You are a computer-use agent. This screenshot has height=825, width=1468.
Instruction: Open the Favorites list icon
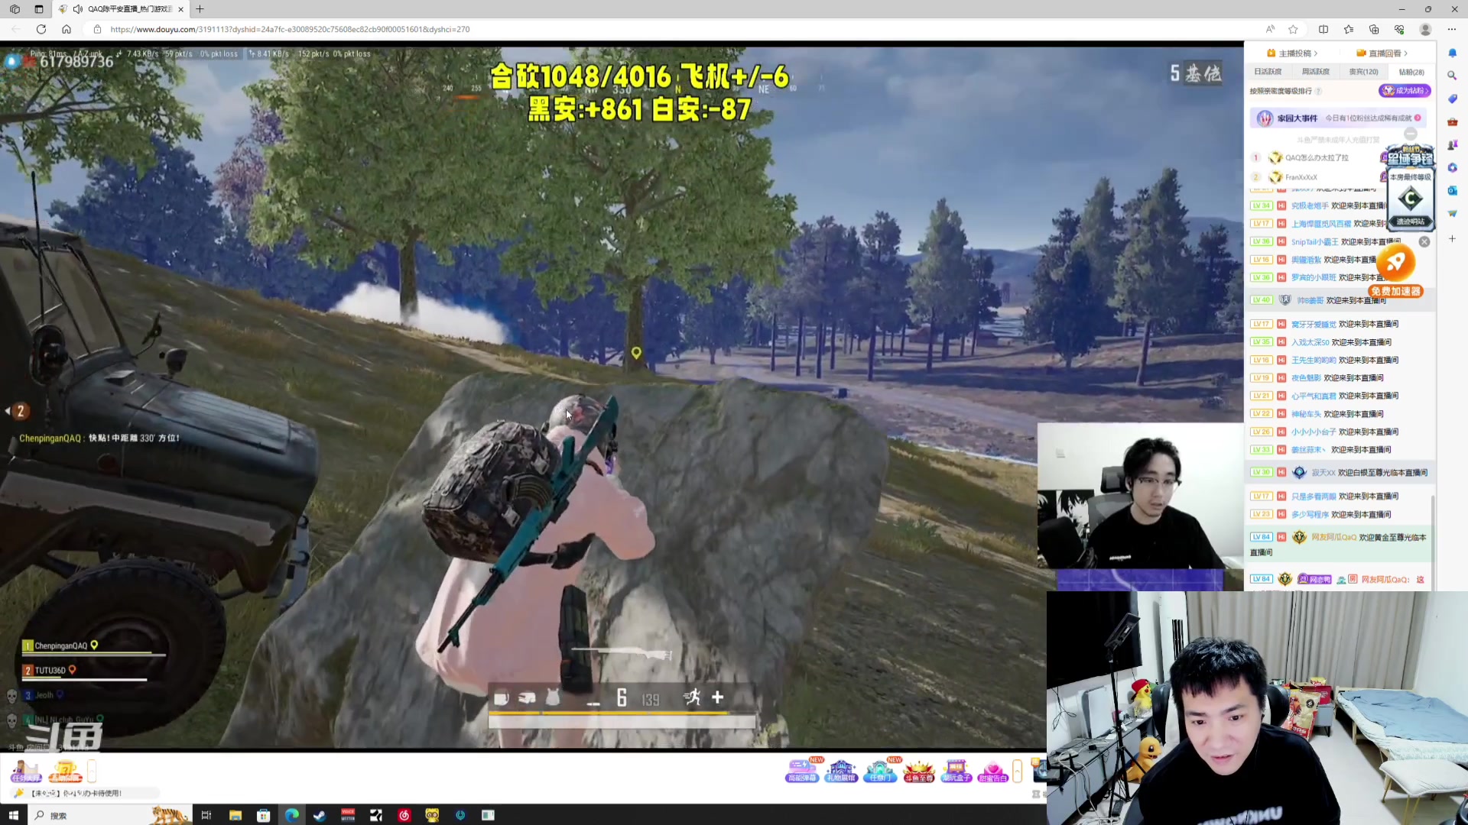[x=1349, y=29]
